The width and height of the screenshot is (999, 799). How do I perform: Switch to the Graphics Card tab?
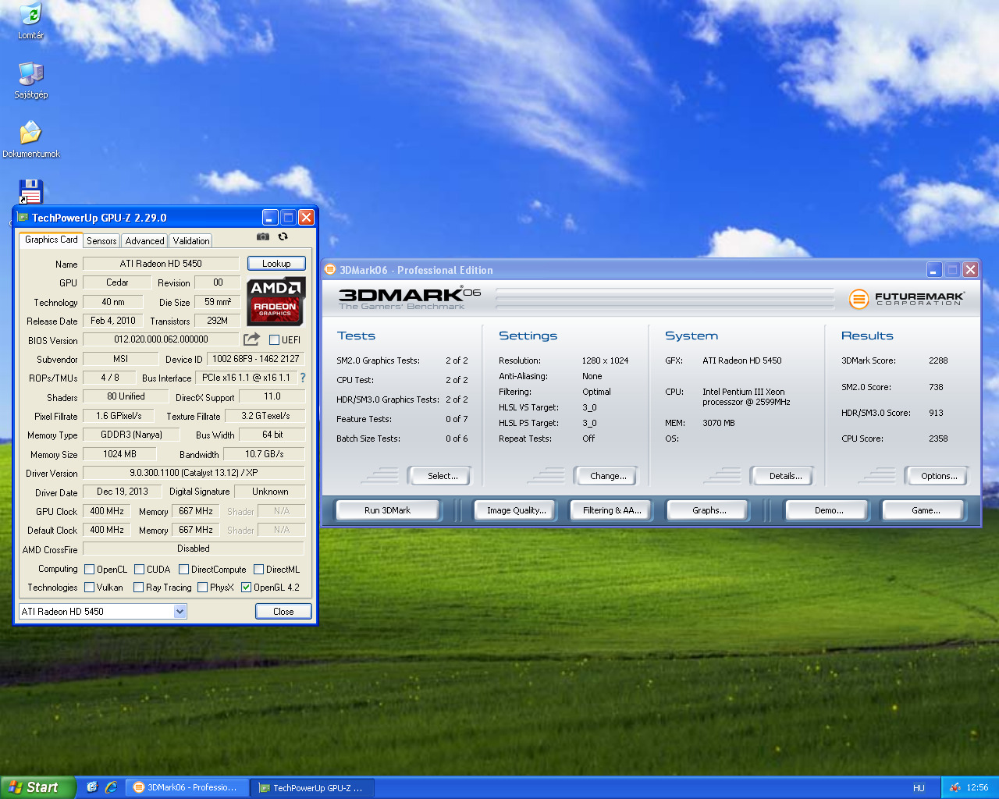51,240
